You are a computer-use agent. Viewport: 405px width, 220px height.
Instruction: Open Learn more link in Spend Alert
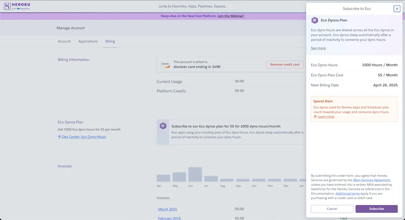coord(326,117)
